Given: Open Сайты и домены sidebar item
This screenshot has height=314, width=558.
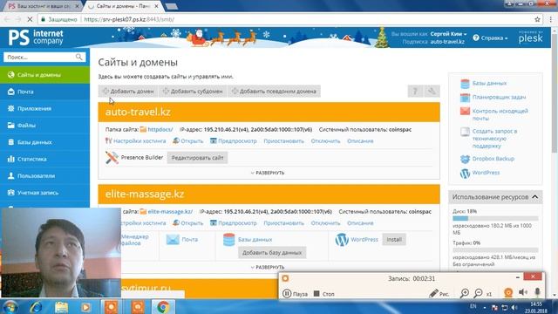Looking at the screenshot, I should 44,75.
